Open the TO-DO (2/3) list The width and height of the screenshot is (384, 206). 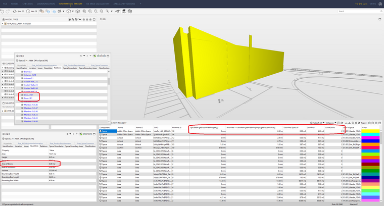coord(361,4)
